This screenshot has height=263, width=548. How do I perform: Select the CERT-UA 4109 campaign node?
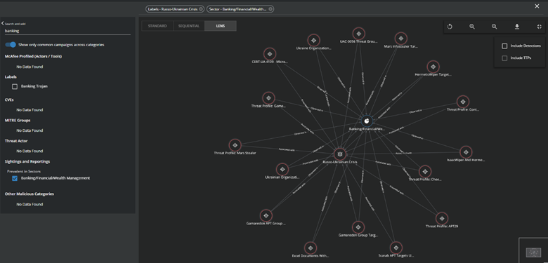270,54
